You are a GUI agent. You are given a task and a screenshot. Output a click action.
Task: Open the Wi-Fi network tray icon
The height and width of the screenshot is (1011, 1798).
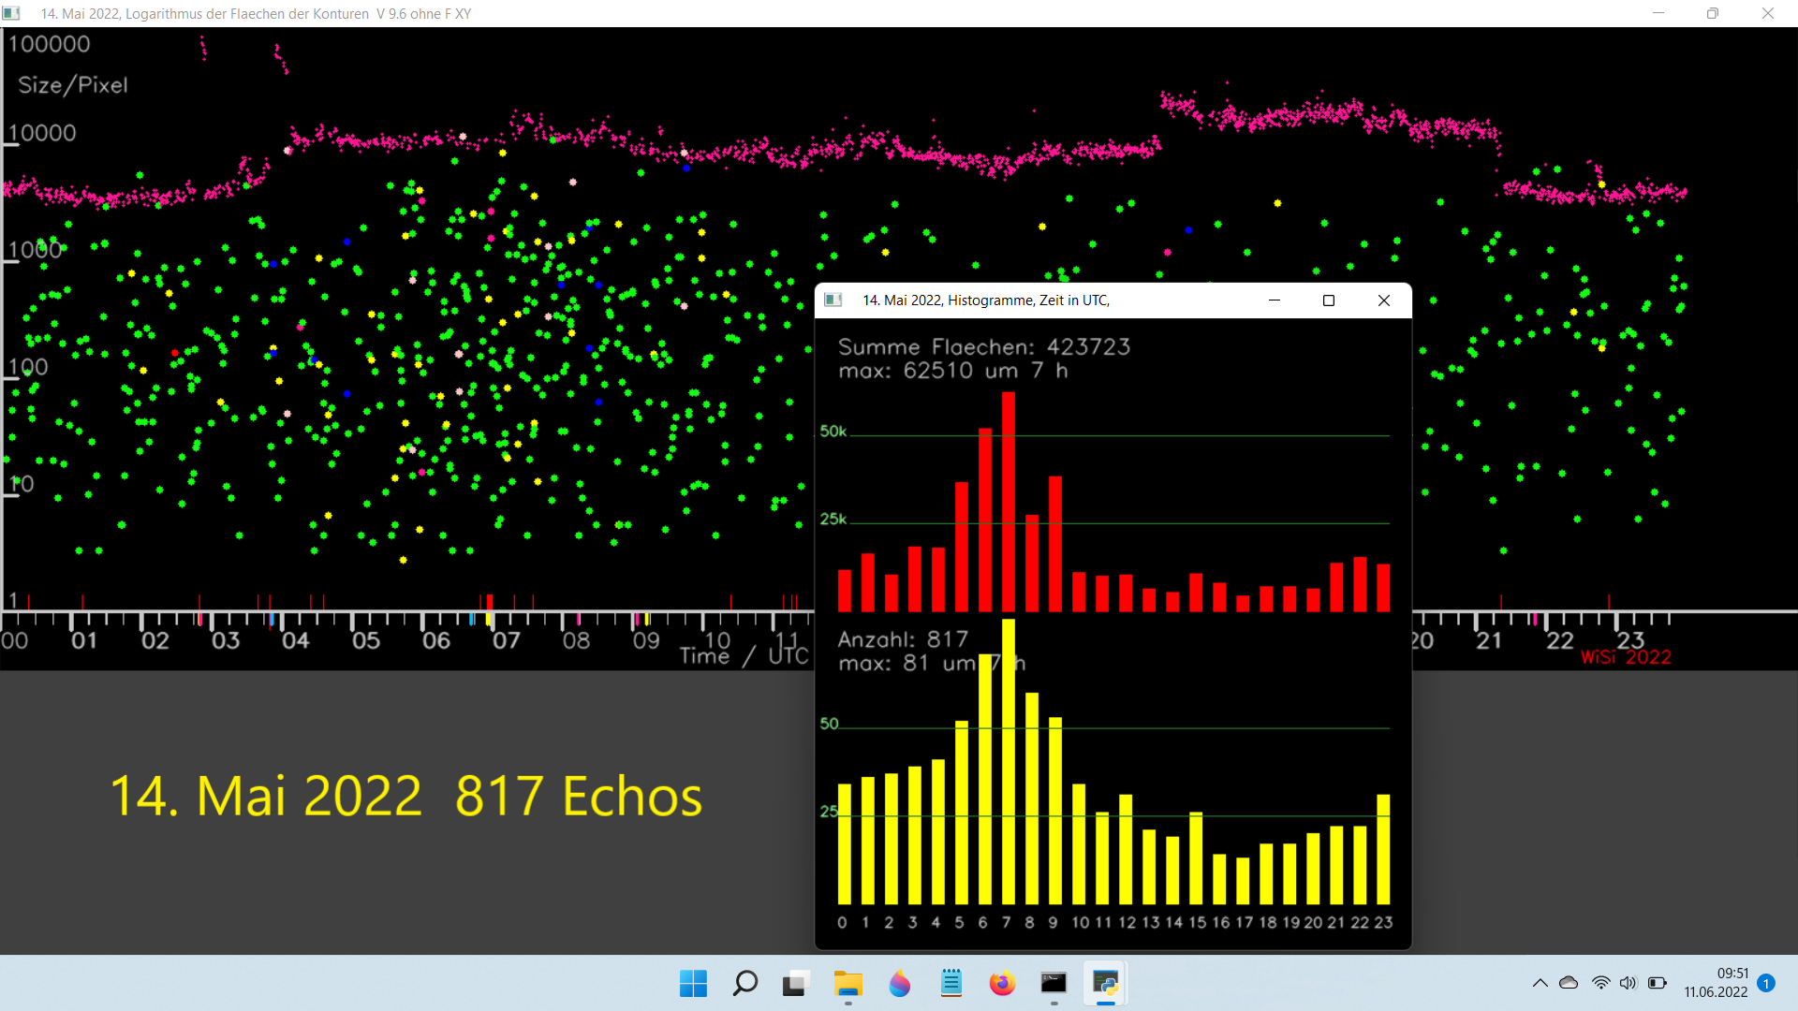tap(1600, 983)
